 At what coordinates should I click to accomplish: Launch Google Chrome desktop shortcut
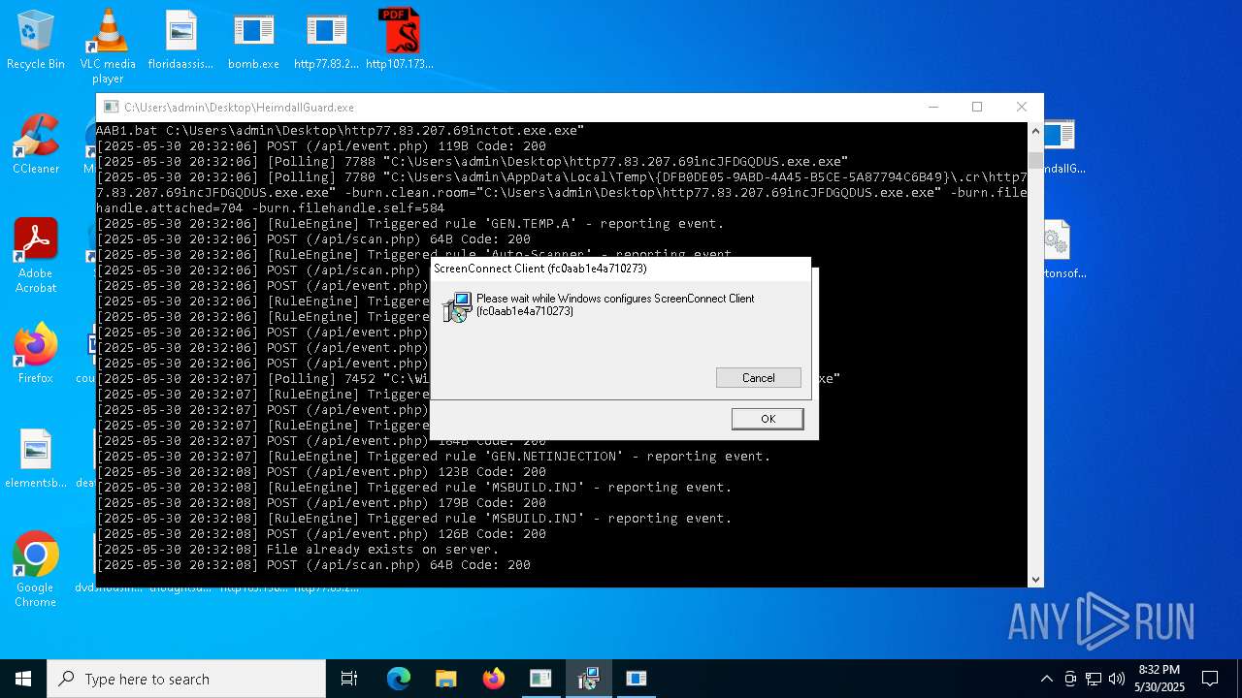[36, 570]
